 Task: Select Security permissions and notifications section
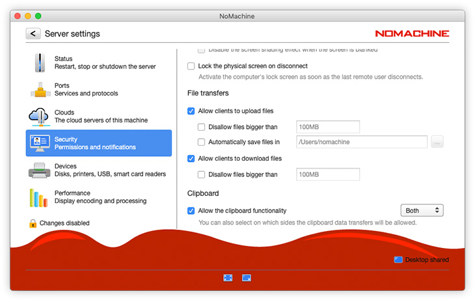click(x=99, y=143)
